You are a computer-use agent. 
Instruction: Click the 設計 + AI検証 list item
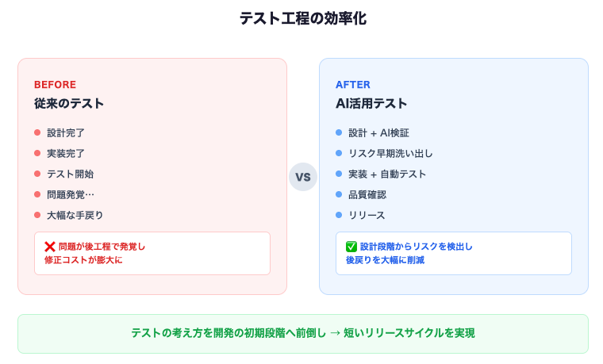tap(378, 132)
